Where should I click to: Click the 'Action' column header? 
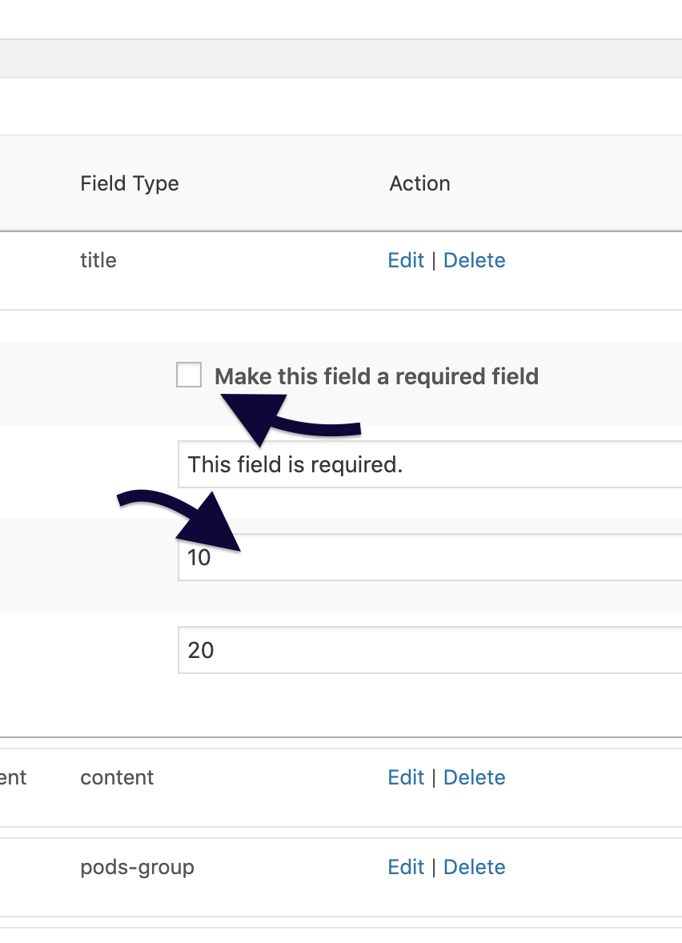tap(419, 183)
